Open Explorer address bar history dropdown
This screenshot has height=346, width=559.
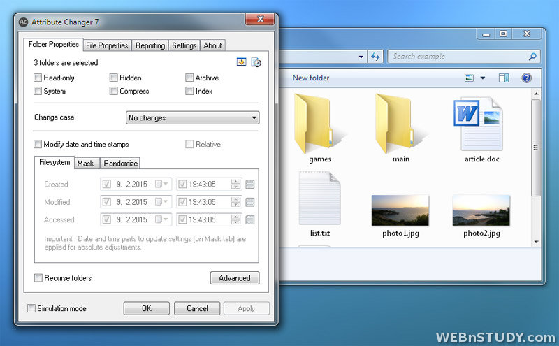(361, 57)
